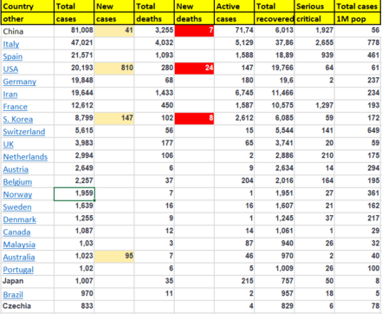Screen dimensions: 382x314
Task: Click the Japan country cell
Action: click(28, 281)
